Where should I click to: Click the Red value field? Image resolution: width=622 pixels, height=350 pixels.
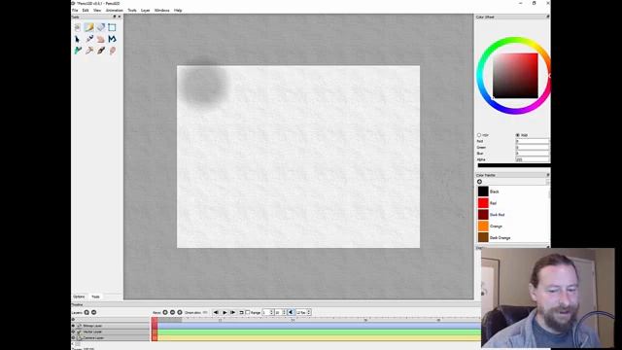pos(533,141)
